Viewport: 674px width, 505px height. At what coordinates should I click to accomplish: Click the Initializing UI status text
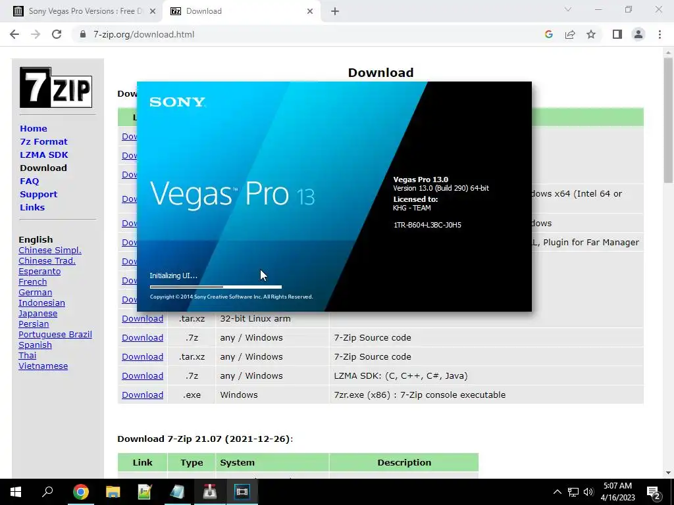tap(173, 276)
